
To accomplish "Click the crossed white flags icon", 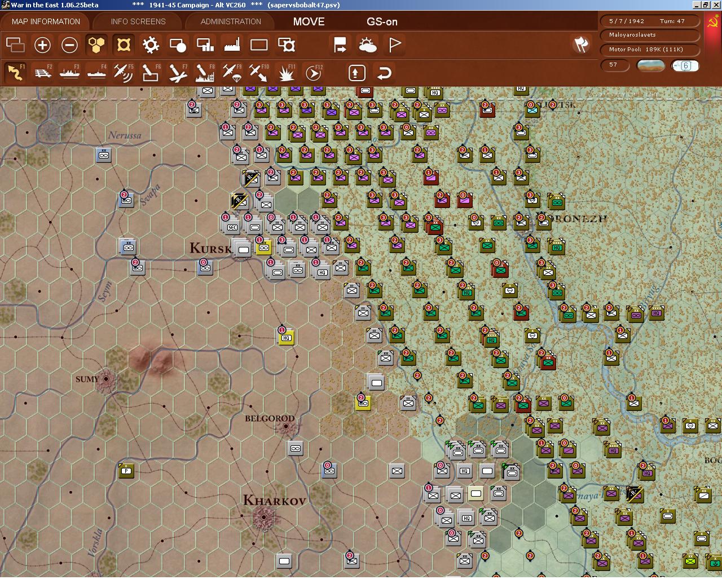I will 581,45.
